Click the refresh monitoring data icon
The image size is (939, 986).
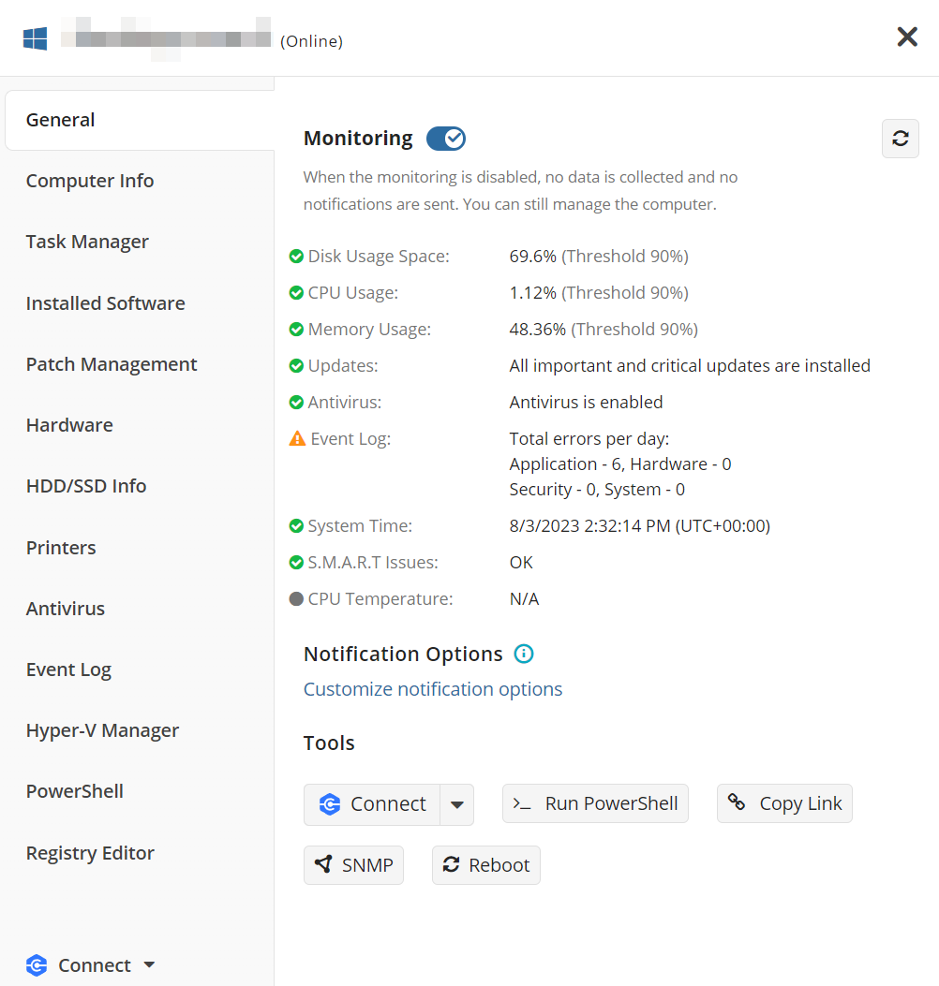click(900, 139)
